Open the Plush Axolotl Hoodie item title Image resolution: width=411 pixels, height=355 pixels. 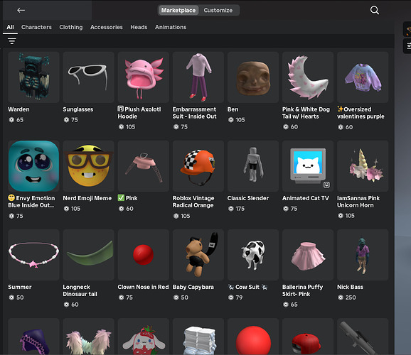(x=139, y=113)
